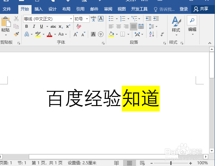Toggle superscript formatting
The height and width of the screenshot is (166, 215).
coord(68,26)
